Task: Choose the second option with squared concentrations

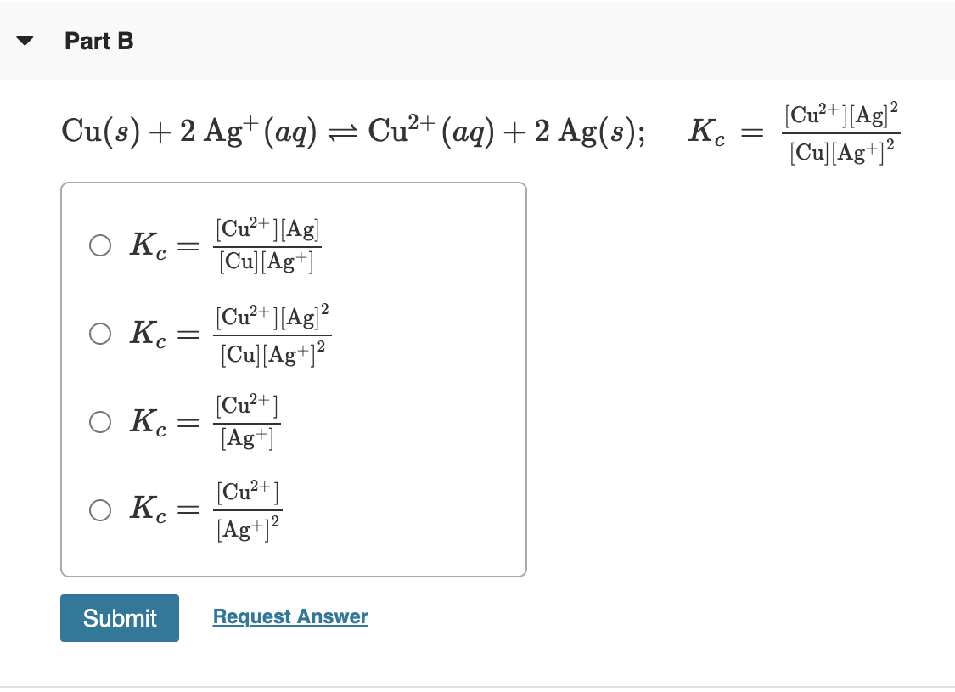Action: tap(99, 334)
